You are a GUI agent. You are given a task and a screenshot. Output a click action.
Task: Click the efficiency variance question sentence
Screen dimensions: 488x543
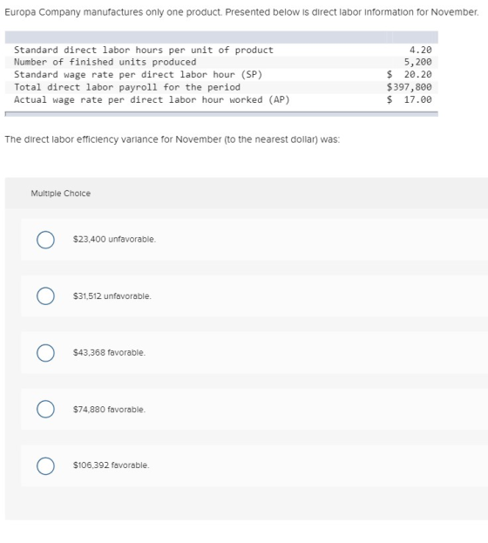point(173,139)
